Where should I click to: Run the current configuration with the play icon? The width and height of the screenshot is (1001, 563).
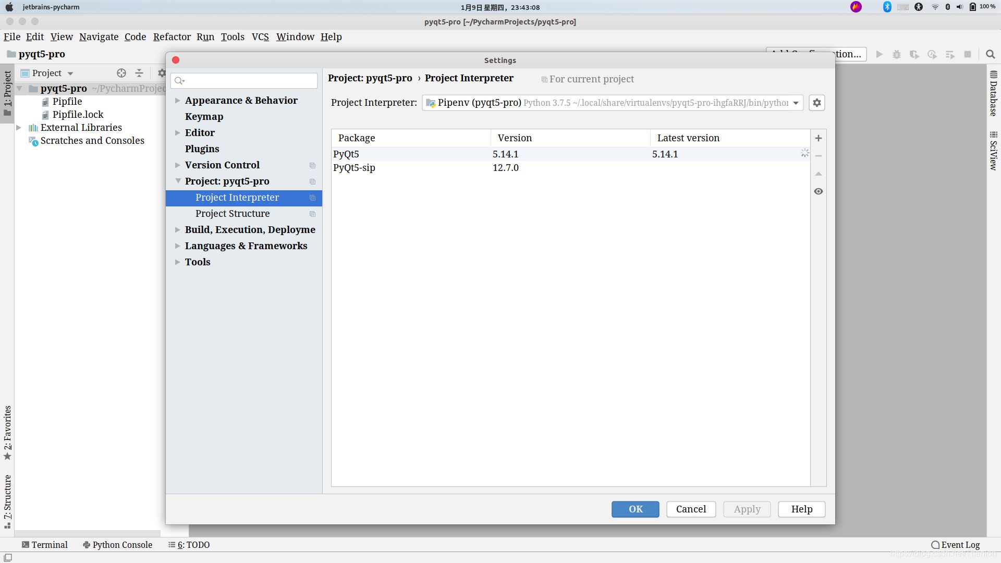[x=879, y=54]
